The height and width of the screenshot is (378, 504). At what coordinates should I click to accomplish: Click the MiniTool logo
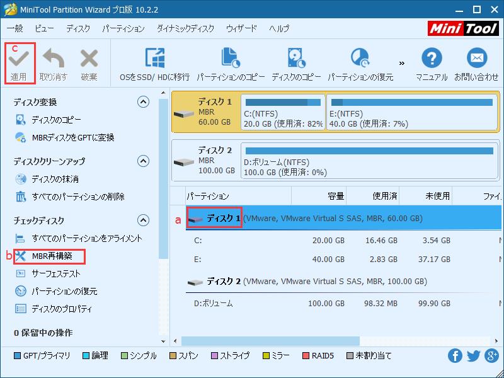click(463, 28)
